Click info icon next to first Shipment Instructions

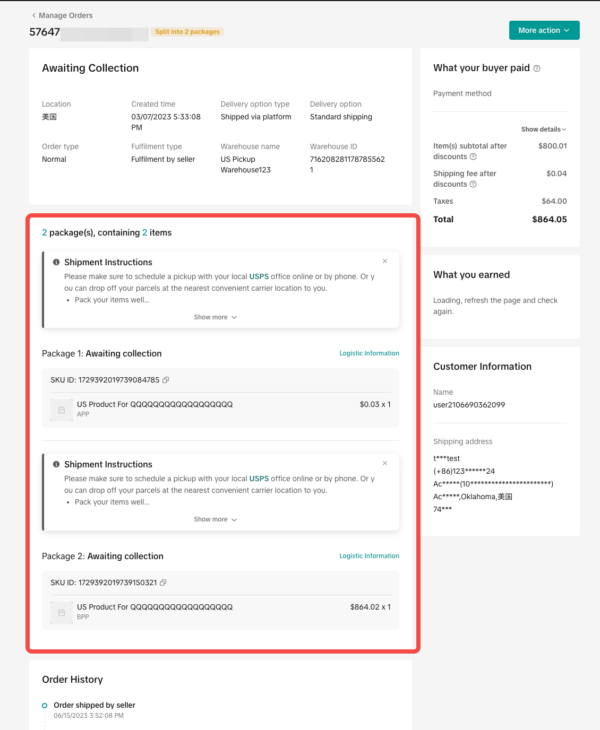click(x=56, y=262)
